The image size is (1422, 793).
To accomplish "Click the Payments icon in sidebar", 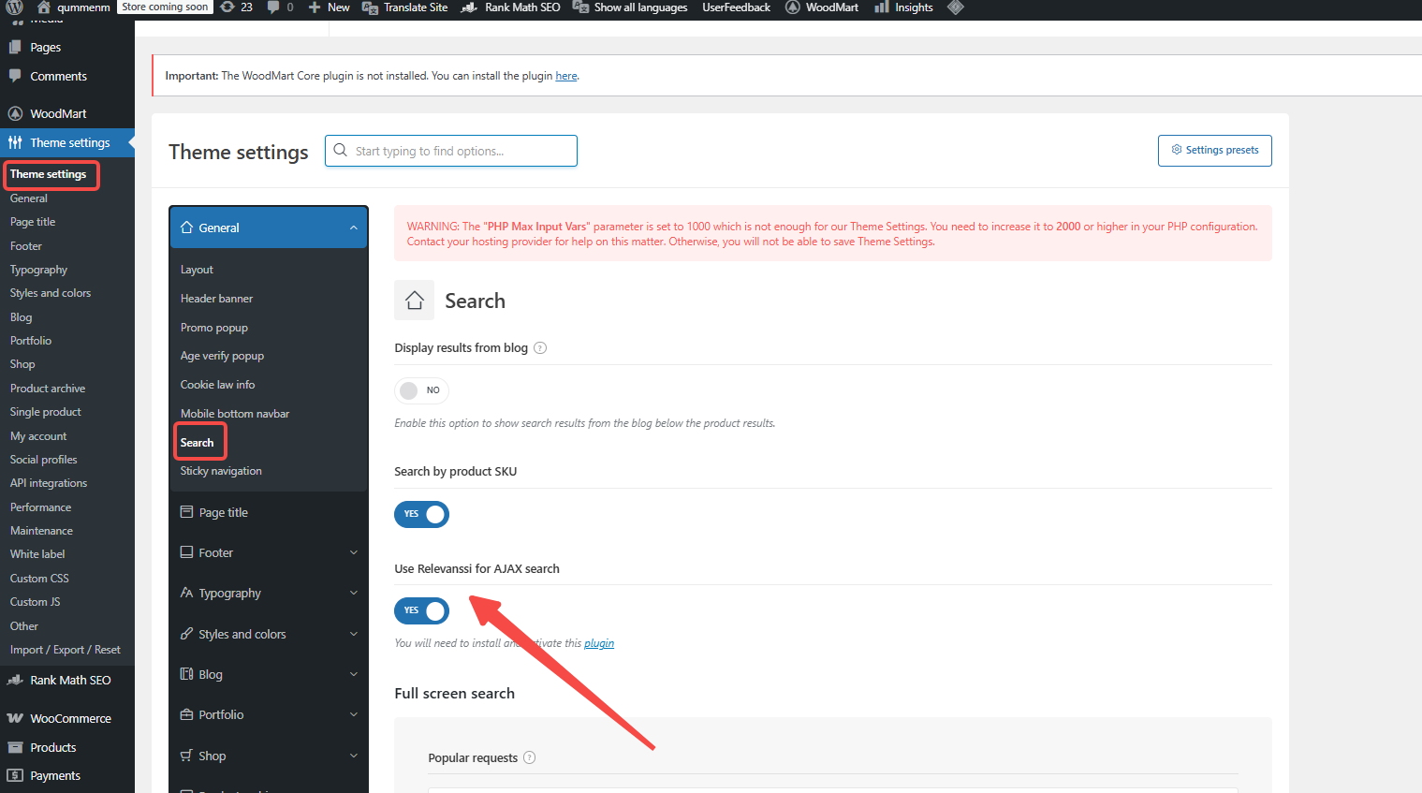I will coord(15,775).
